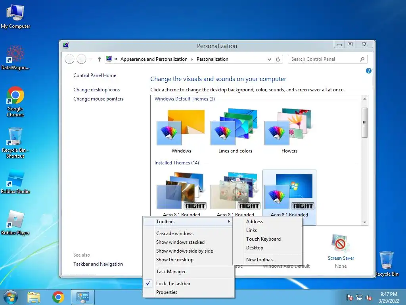Select the Flowers theme
Viewport: 406px width, 305px height.
click(289, 131)
